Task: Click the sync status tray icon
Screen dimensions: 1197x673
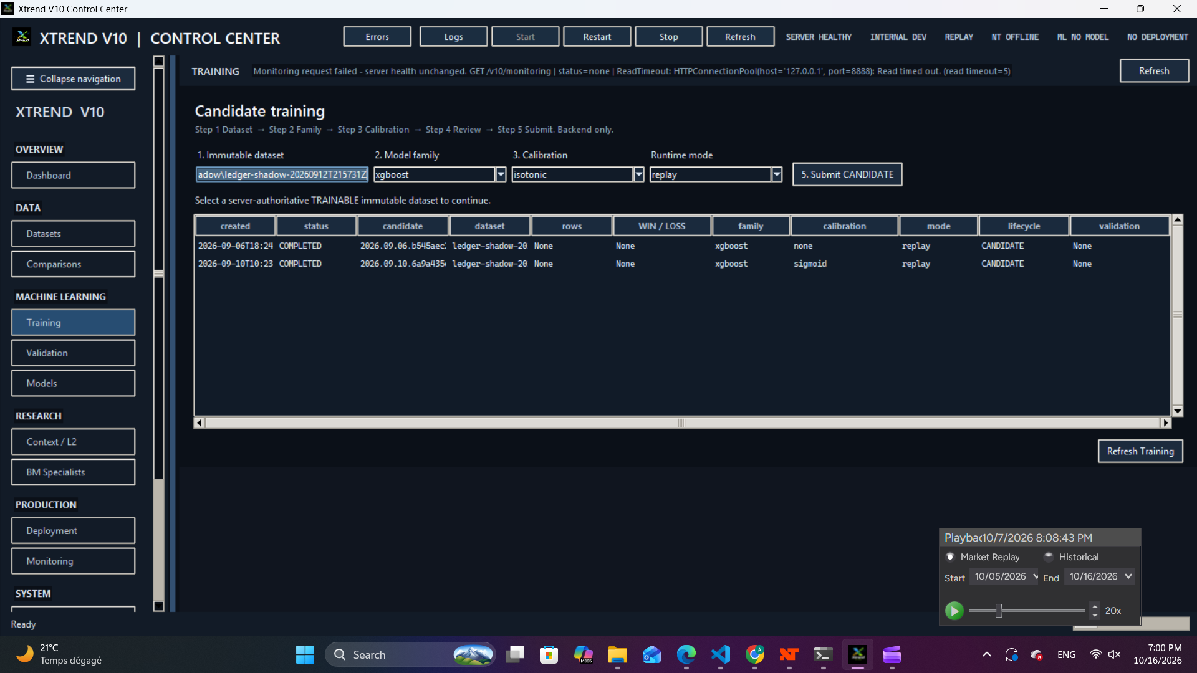Action: 1011,654
